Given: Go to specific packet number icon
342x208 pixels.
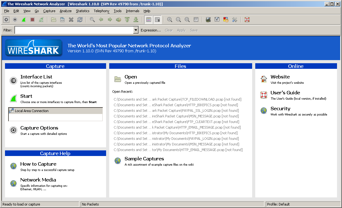Looking at the screenshot, I should click(119, 20).
